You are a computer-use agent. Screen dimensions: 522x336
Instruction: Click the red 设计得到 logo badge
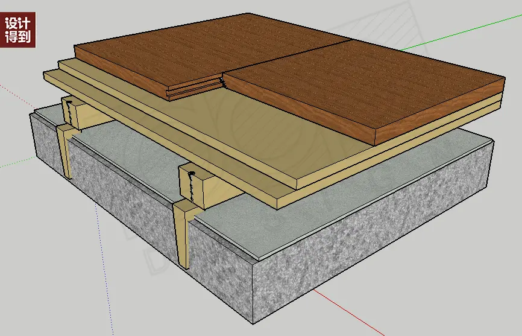(18, 30)
